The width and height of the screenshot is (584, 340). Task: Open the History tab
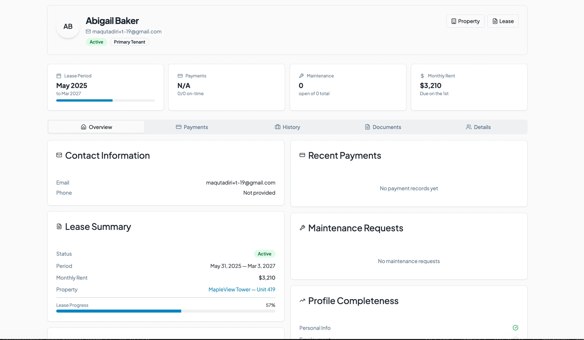point(287,127)
